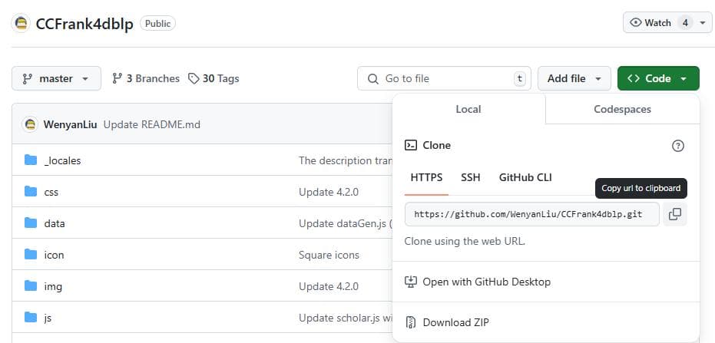Screen dimensions: 715x343
Task: Click the css folder icon
Action: tap(31, 191)
